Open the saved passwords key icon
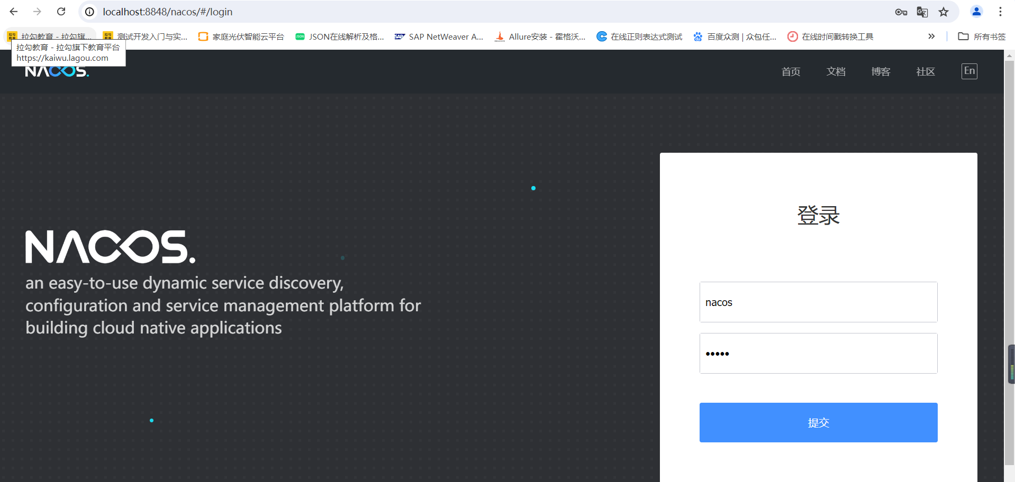 [x=901, y=12]
